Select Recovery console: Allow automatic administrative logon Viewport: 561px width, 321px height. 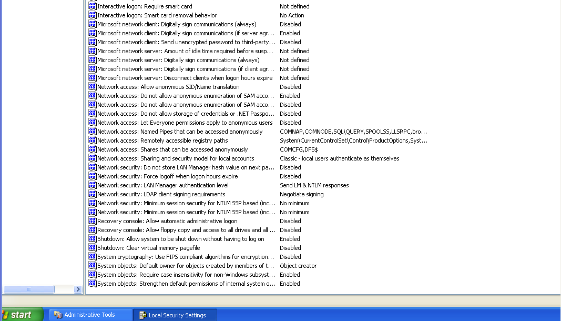(167, 221)
